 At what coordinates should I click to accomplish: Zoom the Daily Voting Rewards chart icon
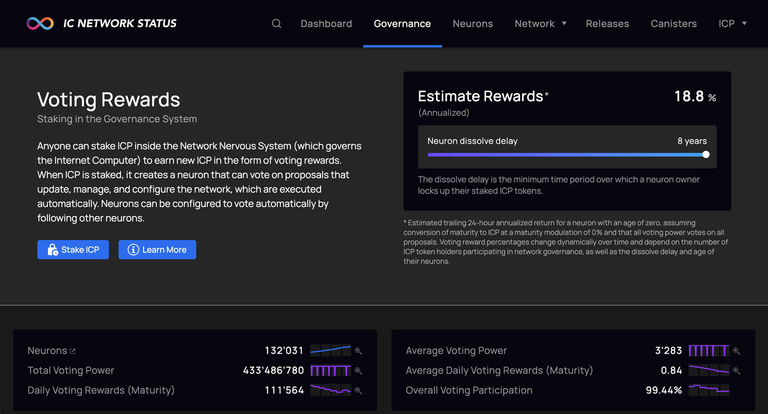point(358,390)
